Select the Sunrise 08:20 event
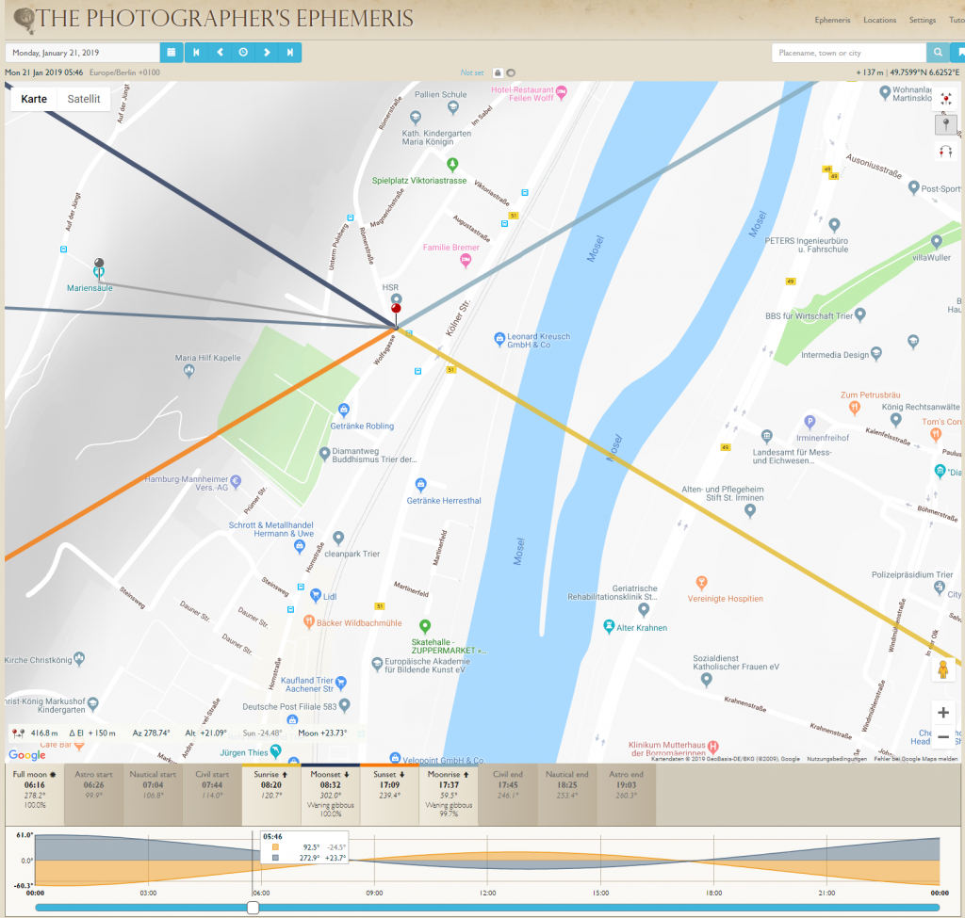This screenshot has width=965, height=918. (270, 795)
